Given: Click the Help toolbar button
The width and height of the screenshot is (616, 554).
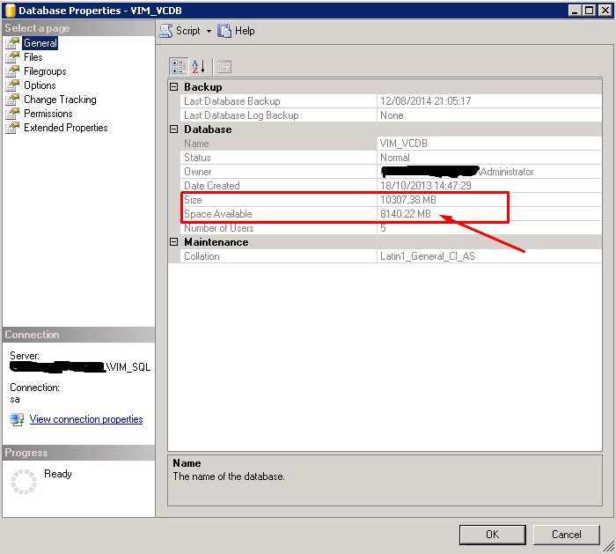Looking at the screenshot, I should click(236, 31).
